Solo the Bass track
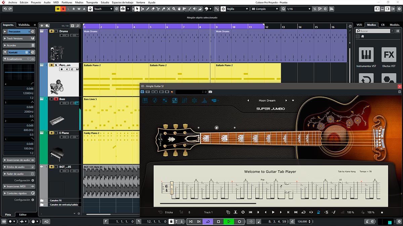Viewport: 403px width, 226px height. [56, 99]
